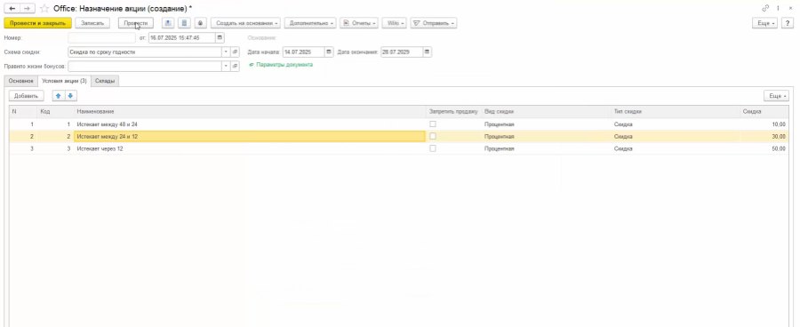This screenshot has height=327, width=800.
Task: Click the Провести и закрыть button
Action: [x=37, y=23]
